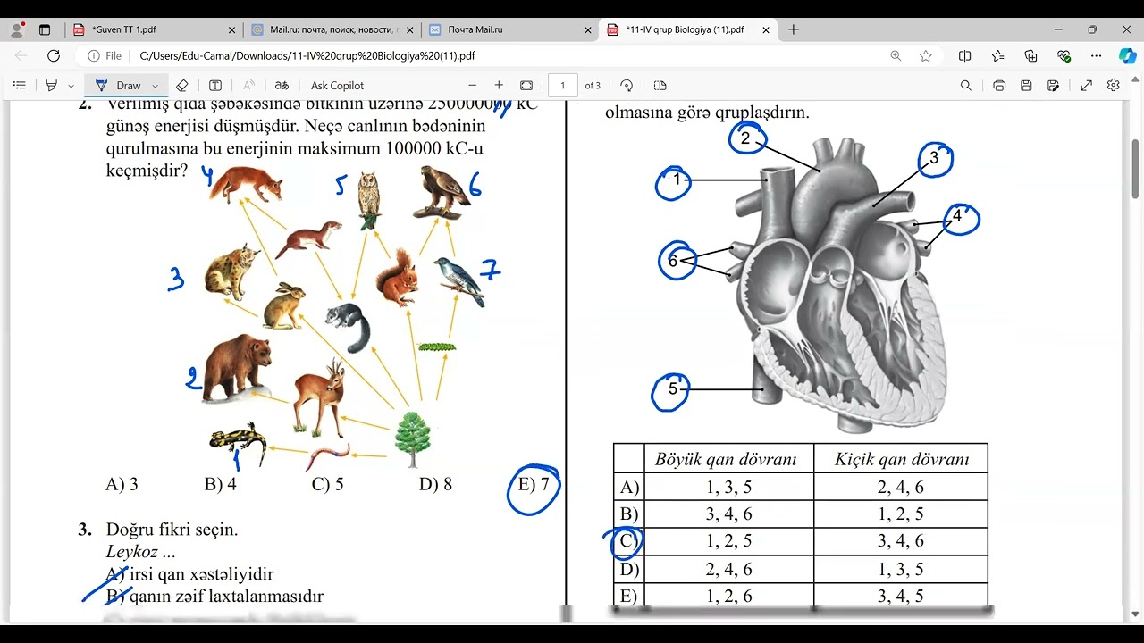Open Find in PDF search
Image resolution: width=1144 pixels, height=643 pixels.
[x=965, y=86]
